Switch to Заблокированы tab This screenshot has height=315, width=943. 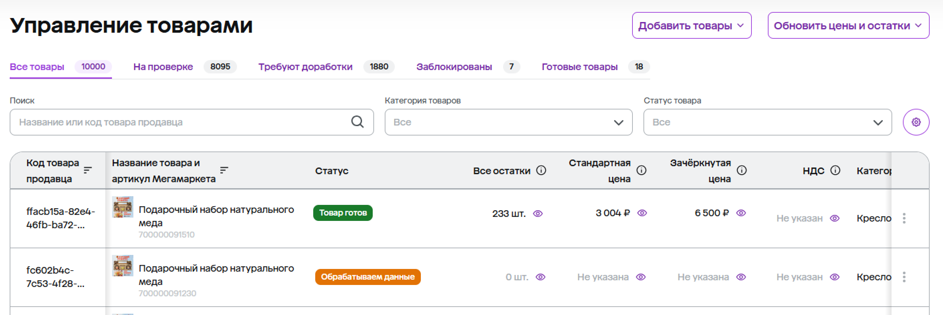tap(468, 67)
